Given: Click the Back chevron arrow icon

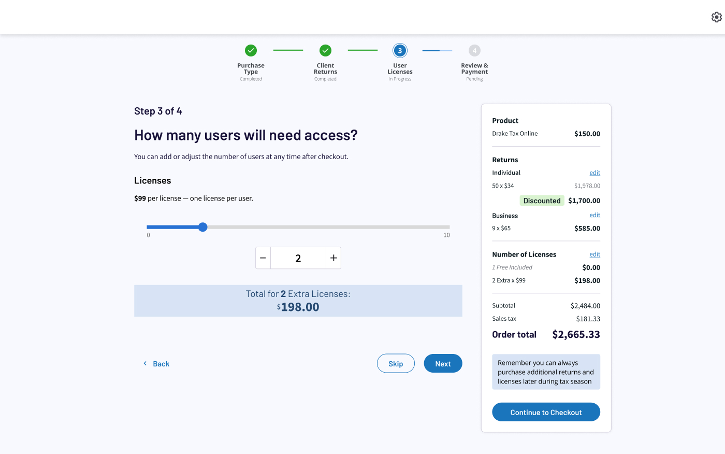Looking at the screenshot, I should click(x=145, y=363).
